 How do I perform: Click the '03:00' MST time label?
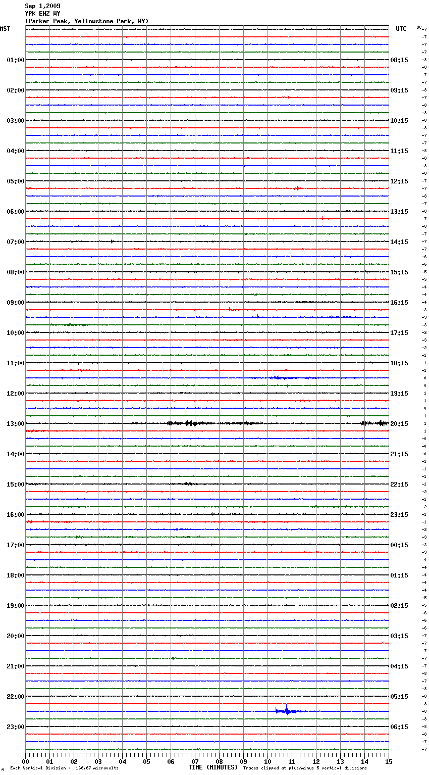16,121
